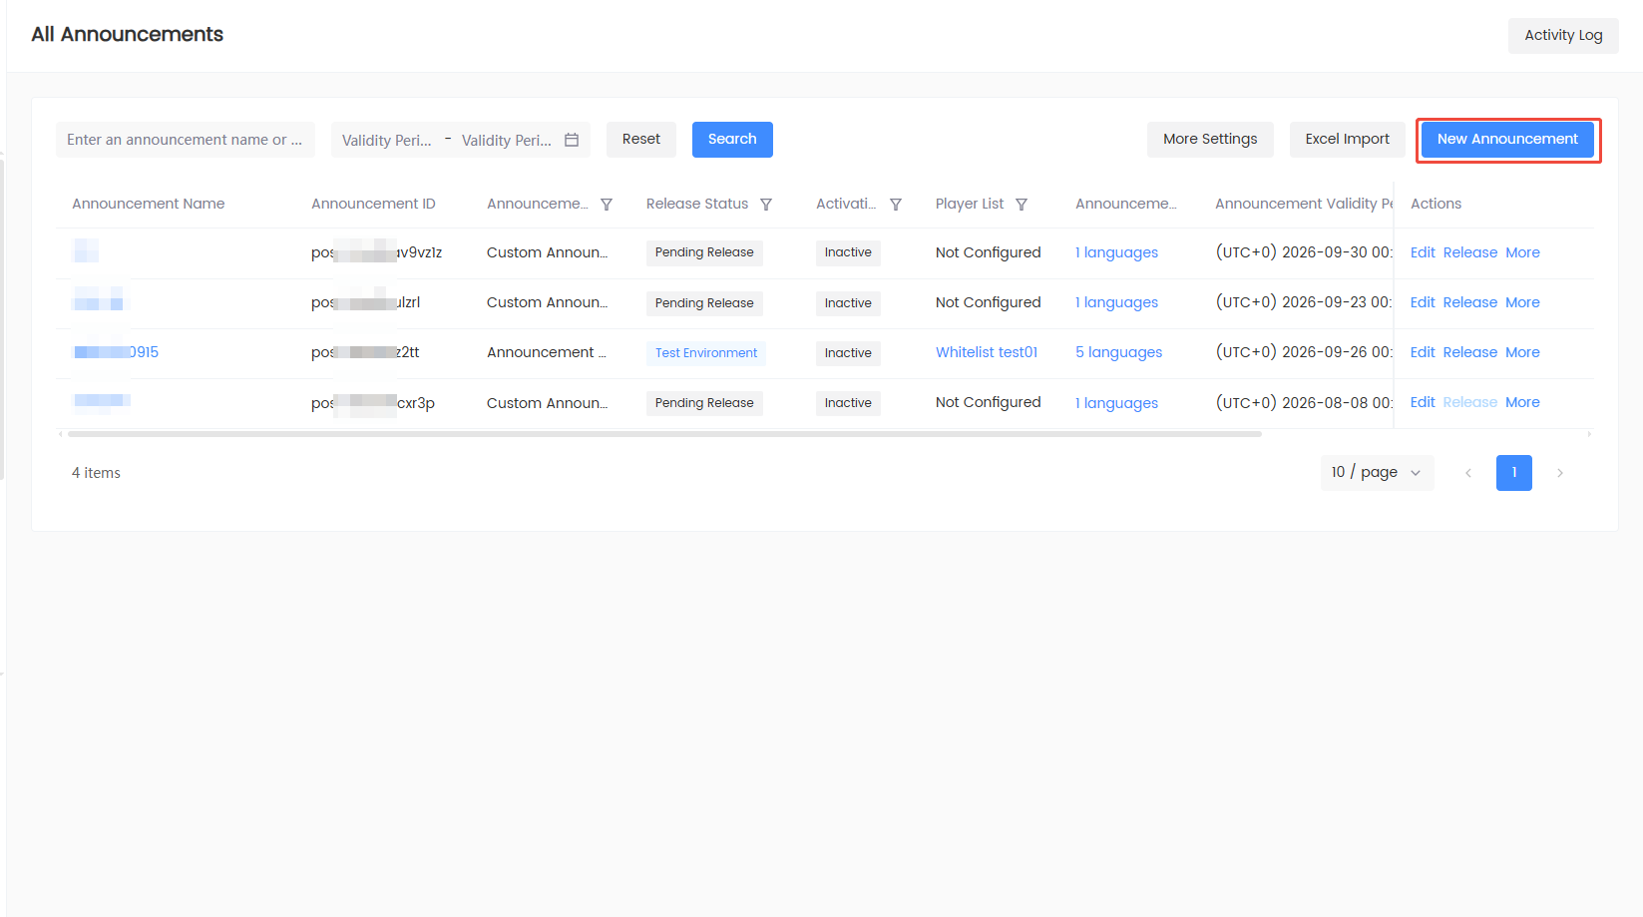This screenshot has height=917, width=1643.
Task: Open More Settings
Action: [x=1210, y=140]
